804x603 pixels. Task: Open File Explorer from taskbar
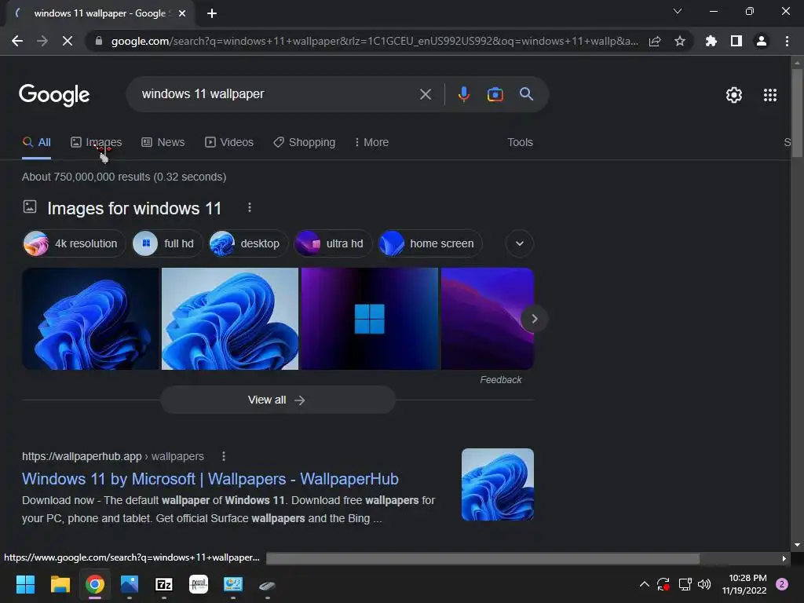click(x=60, y=584)
